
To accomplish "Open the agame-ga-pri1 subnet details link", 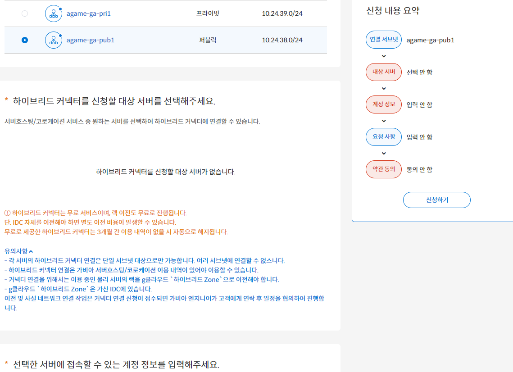I will point(89,13).
